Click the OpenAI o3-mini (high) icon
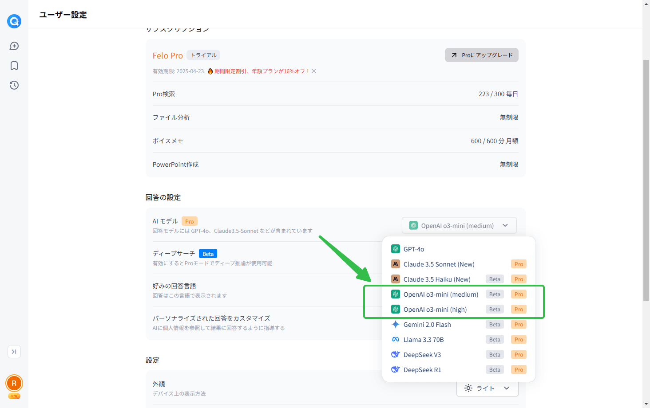The width and height of the screenshot is (650, 408). coord(396,310)
